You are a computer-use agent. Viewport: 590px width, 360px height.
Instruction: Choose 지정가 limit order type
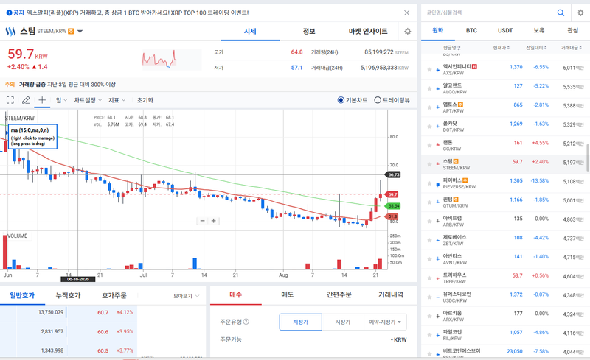(x=301, y=322)
